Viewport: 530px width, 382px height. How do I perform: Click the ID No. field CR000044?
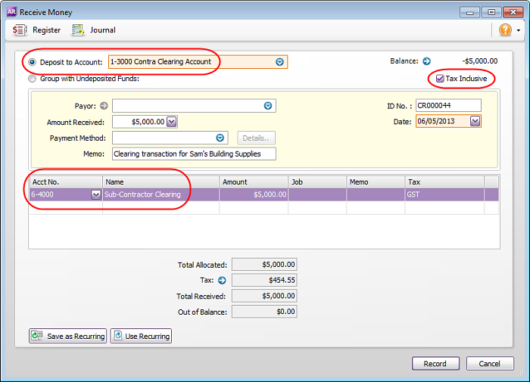click(448, 105)
